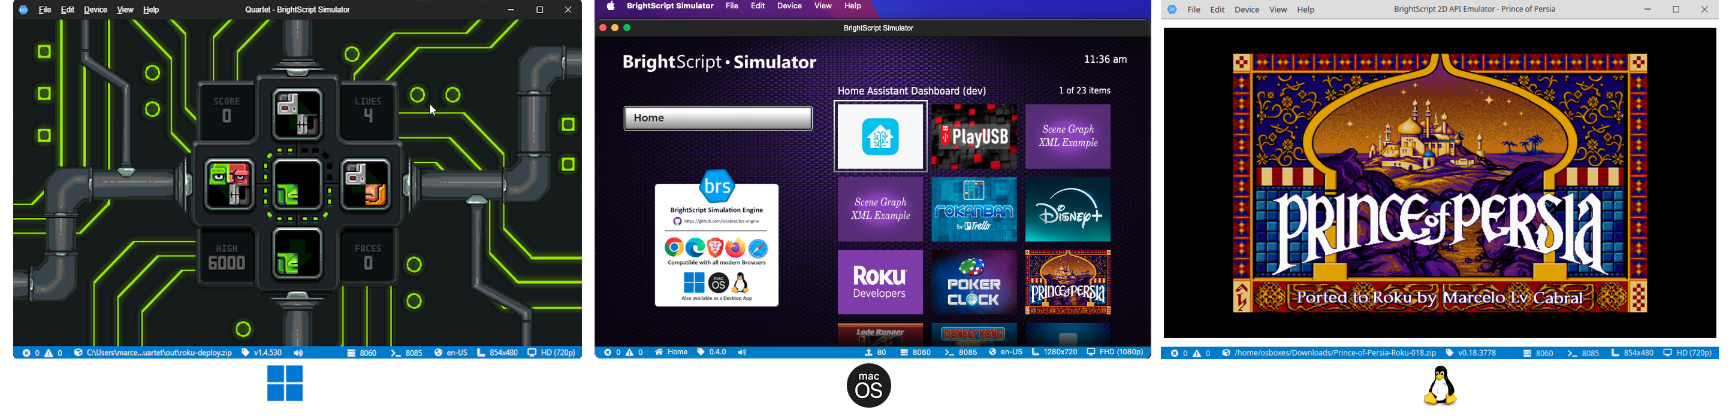Open Device menu in the Quartet window
Screen dimensions: 1732x419
click(x=95, y=10)
